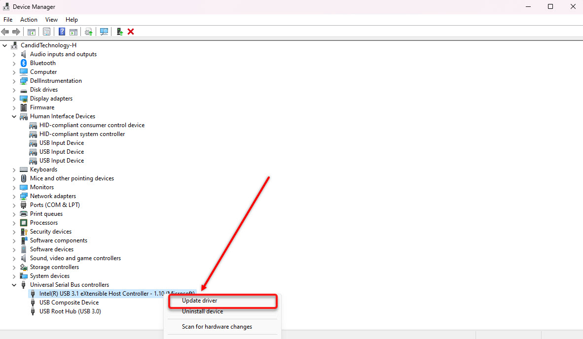Collapse the Human Interface Devices category

coord(14,116)
